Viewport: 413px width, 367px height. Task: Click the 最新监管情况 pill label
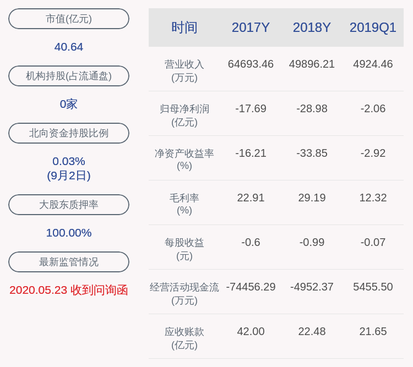click(69, 262)
